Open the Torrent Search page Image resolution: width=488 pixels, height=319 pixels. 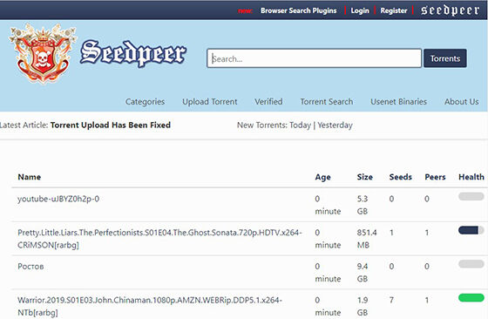(x=327, y=102)
